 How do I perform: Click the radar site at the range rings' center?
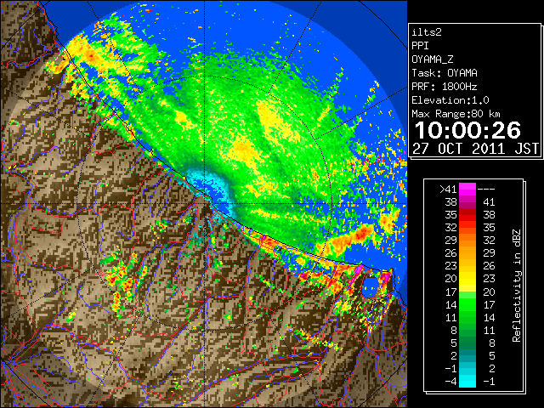pos(205,203)
